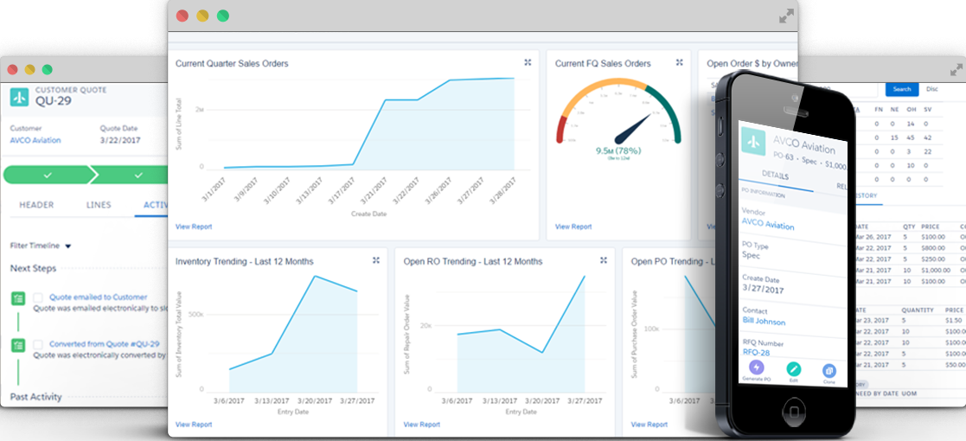Viewport: 966px width, 441px height.
Task: Check the Converted from Quote checkbox
Action: [x=38, y=344]
